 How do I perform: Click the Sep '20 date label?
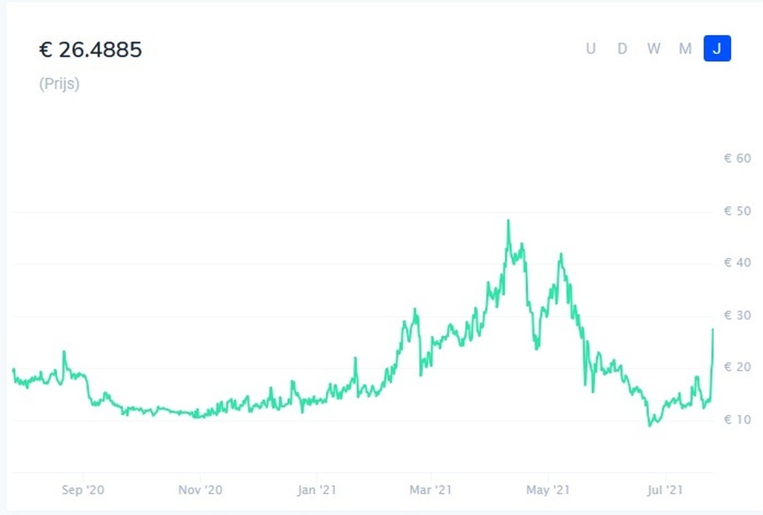(x=83, y=490)
